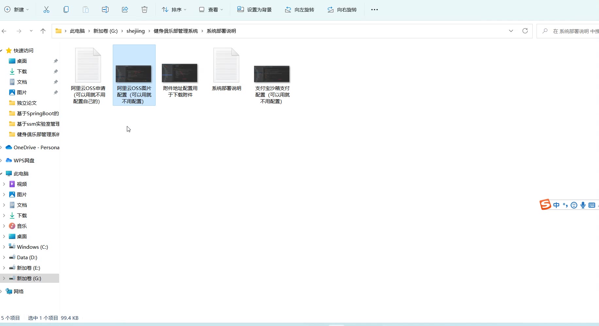
Task: Click 系统部署说明 in the address breadcrumb
Action: click(x=221, y=31)
